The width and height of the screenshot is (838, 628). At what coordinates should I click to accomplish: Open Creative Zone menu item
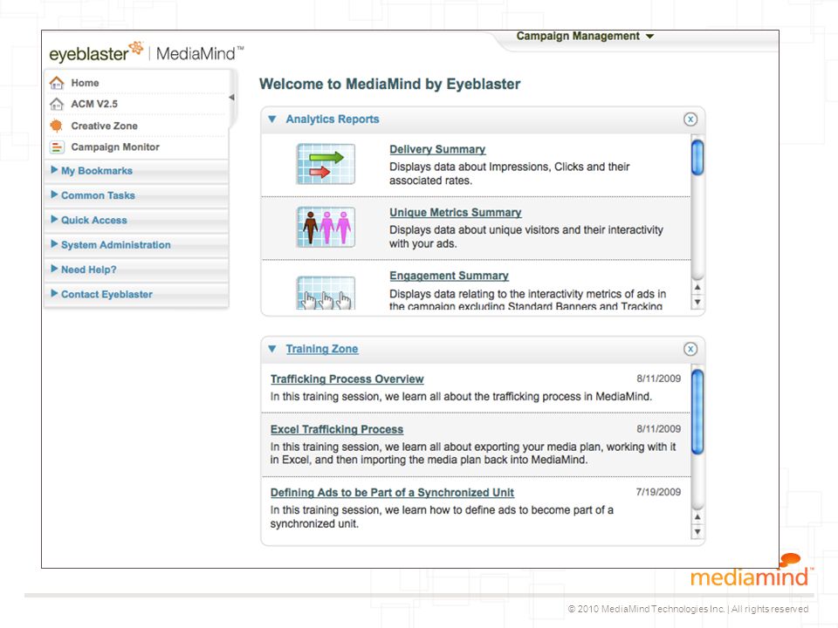[104, 126]
